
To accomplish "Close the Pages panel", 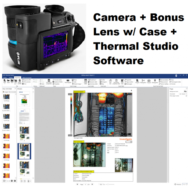I will tap(33, 88).
